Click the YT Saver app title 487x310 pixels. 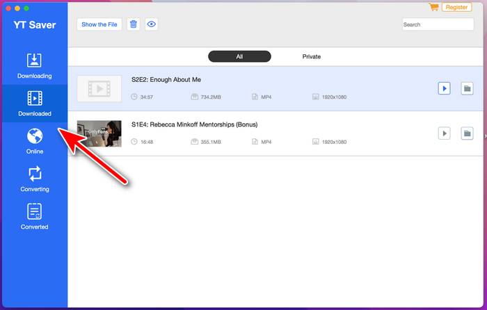35,25
